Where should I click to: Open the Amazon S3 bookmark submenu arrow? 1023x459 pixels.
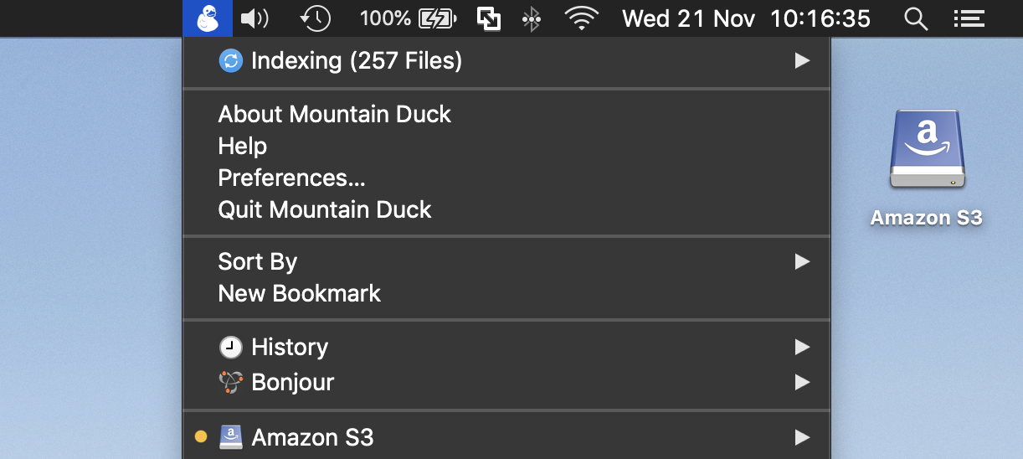[802, 437]
